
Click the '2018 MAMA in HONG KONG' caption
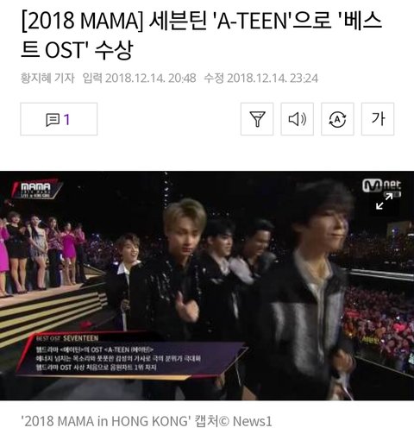point(106,422)
